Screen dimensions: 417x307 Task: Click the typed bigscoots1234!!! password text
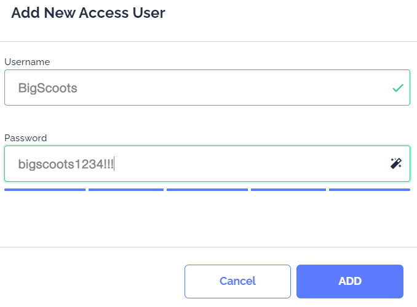coord(66,164)
